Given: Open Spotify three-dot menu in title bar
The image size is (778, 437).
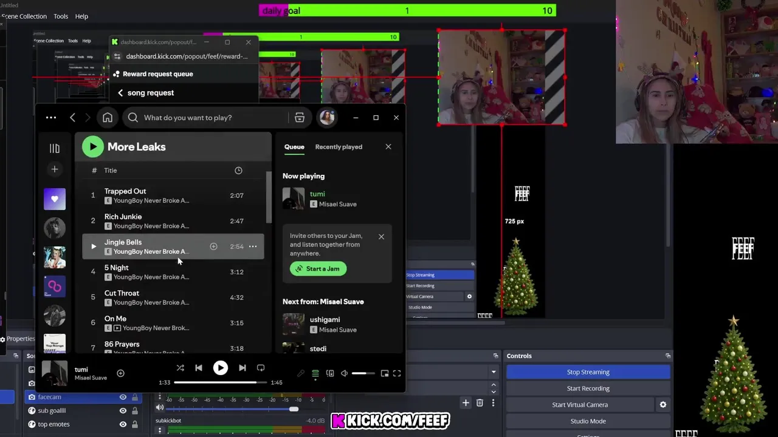Looking at the screenshot, I should 51,118.
